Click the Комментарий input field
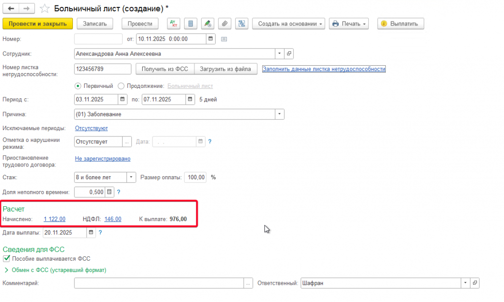The height and width of the screenshot is (302, 504). 159,283
